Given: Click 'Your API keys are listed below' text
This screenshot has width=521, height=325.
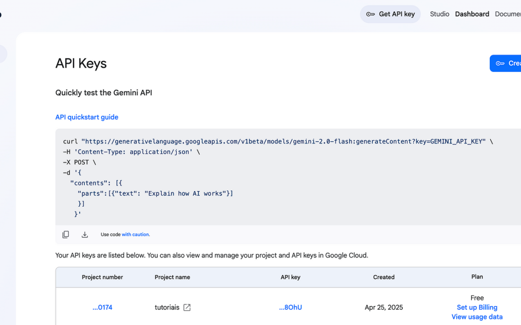Looking at the screenshot, I should [212, 255].
